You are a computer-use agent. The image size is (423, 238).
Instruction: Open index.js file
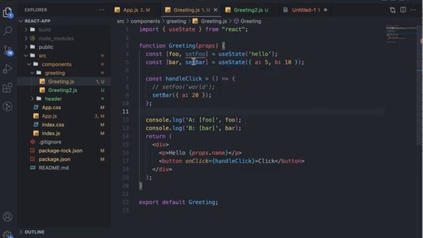(x=51, y=134)
